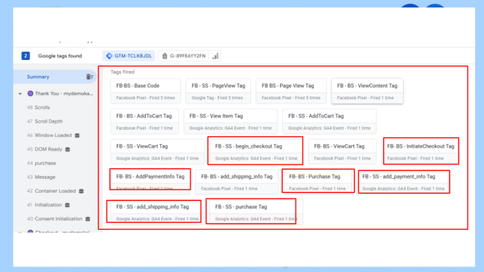Click the GTM diamond icon on GTM-TCLKBJDL
The height and width of the screenshot is (272, 484).
click(x=109, y=56)
